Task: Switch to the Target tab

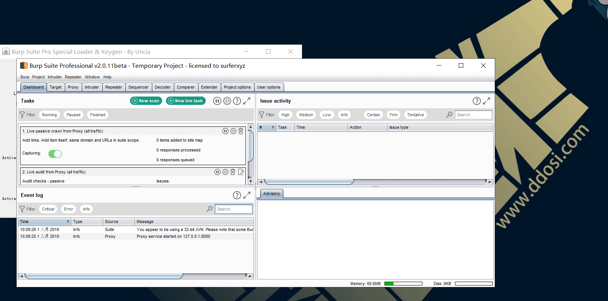Action: 55,87
